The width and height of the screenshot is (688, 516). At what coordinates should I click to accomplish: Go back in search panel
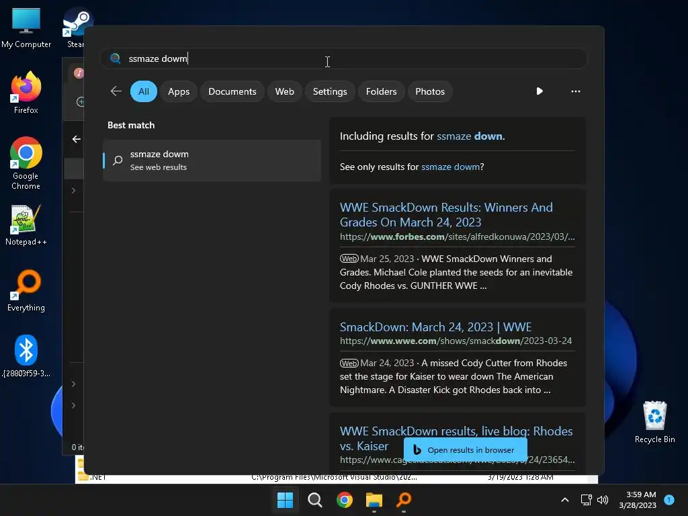[x=116, y=91]
